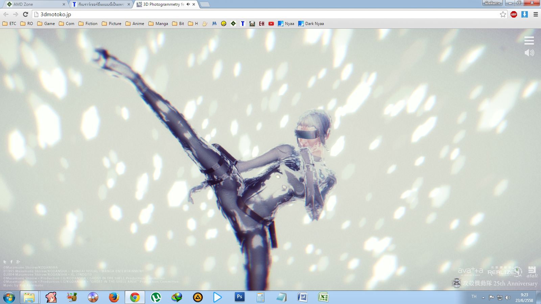The image size is (541, 304).
Task: Share the page on Google Plus
Action: 18,262
